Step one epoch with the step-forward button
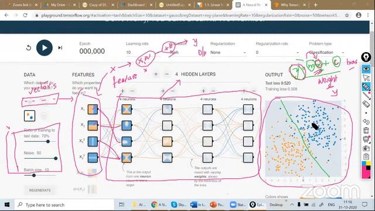 [60, 48]
